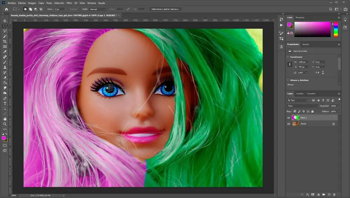The height and width of the screenshot is (198, 350).
Task: Click the hue spectrum slider
Action: [x=336, y=29]
